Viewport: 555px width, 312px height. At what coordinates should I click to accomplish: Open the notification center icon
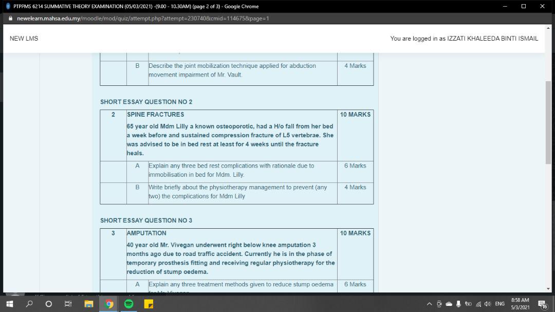(x=542, y=304)
